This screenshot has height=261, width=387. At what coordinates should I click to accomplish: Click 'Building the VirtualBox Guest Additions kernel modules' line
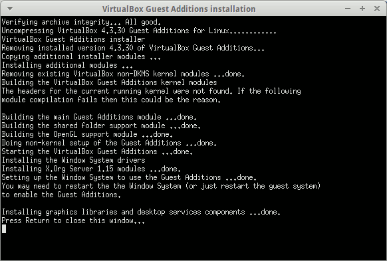[x=109, y=82]
